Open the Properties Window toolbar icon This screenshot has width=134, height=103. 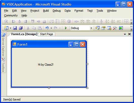click(103, 28)
